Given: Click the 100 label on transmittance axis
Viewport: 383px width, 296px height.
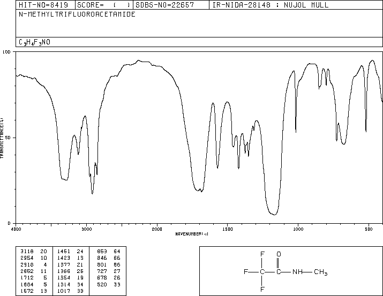Looking at the screenshot, I should [x=6, y=52].
